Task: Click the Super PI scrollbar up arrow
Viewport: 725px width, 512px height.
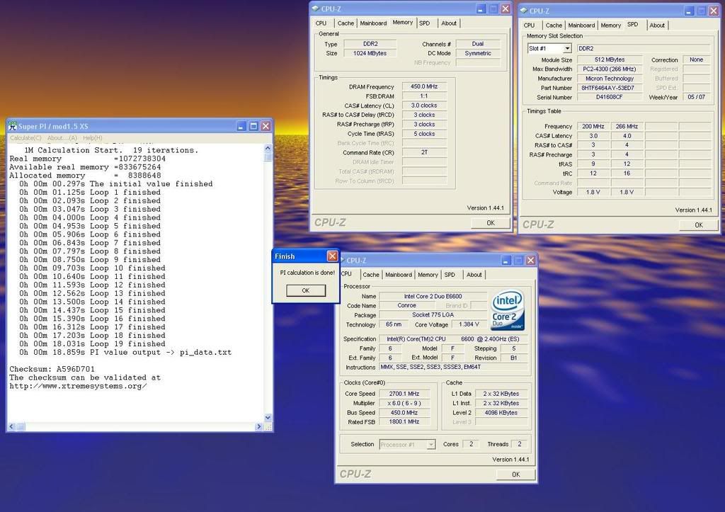Action: (268, 149)
